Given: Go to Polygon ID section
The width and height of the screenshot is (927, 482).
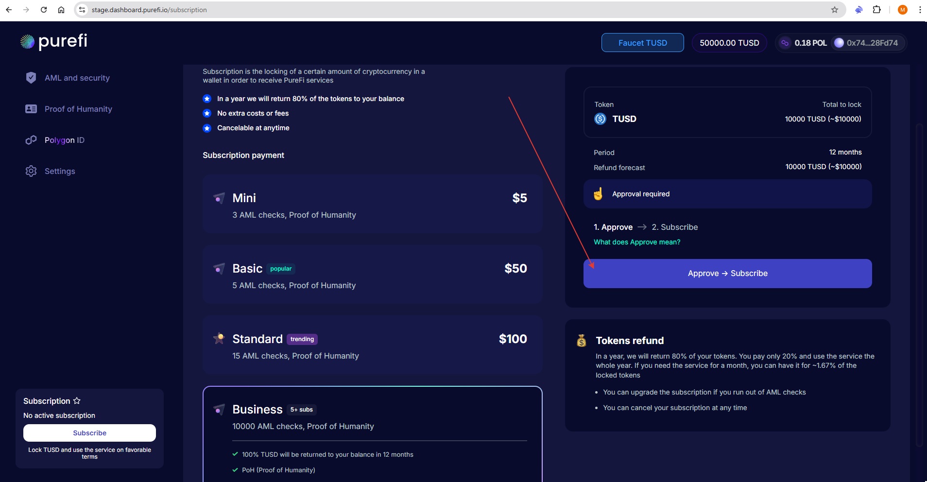Looking at the screenshot, I should (x=65, y=140).
